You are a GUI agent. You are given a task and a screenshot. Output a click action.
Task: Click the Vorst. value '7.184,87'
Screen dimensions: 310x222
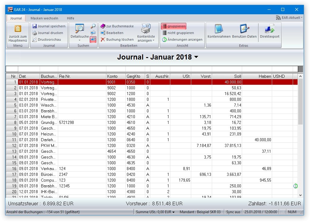[204, 145]
